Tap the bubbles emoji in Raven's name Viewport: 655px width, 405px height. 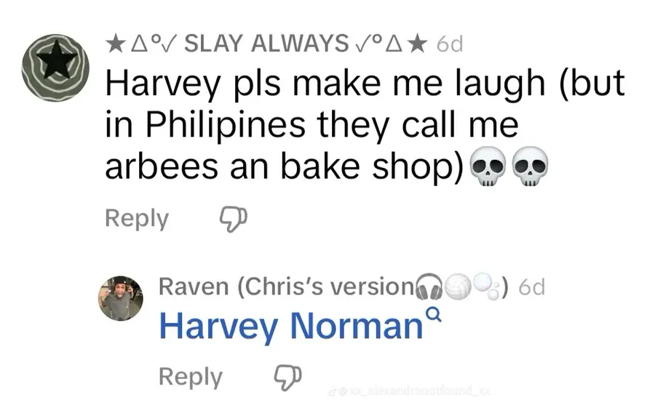[x=487, y=286]
